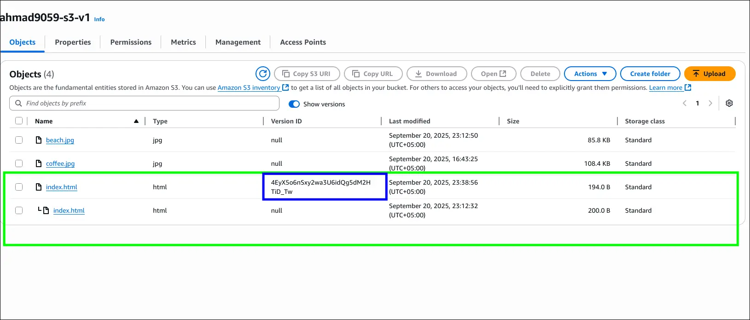The width and height of the screenshot is (750, 320).
Task: Click the orange Upload button
Action: coord(709,74)
